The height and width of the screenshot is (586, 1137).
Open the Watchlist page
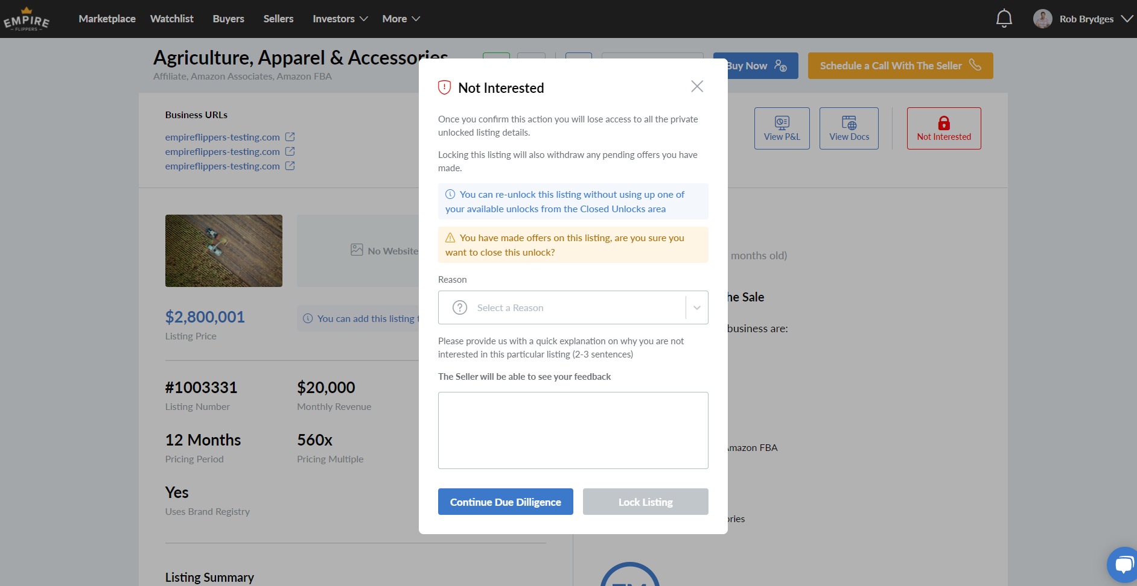click(x=172, y=19)
